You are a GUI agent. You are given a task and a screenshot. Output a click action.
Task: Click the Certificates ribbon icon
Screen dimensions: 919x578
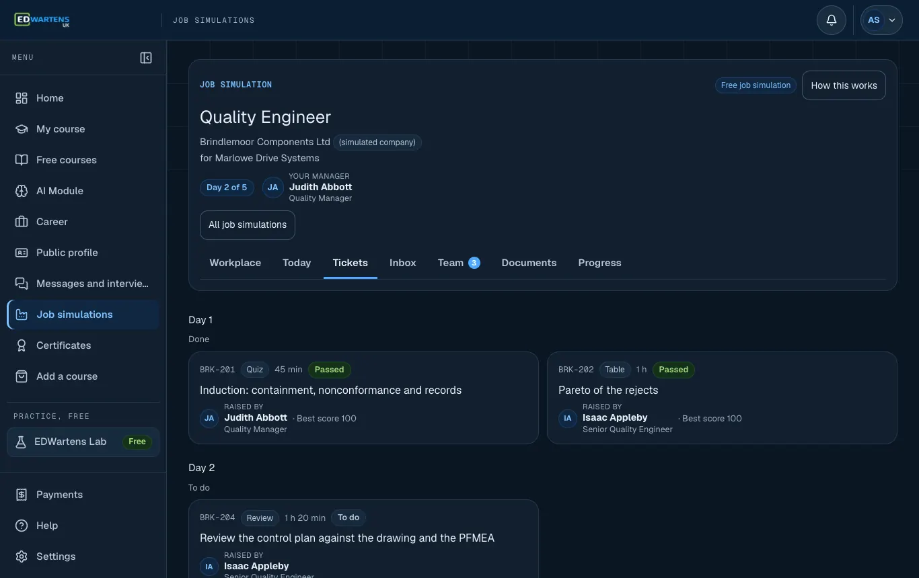tap(22, 345)
